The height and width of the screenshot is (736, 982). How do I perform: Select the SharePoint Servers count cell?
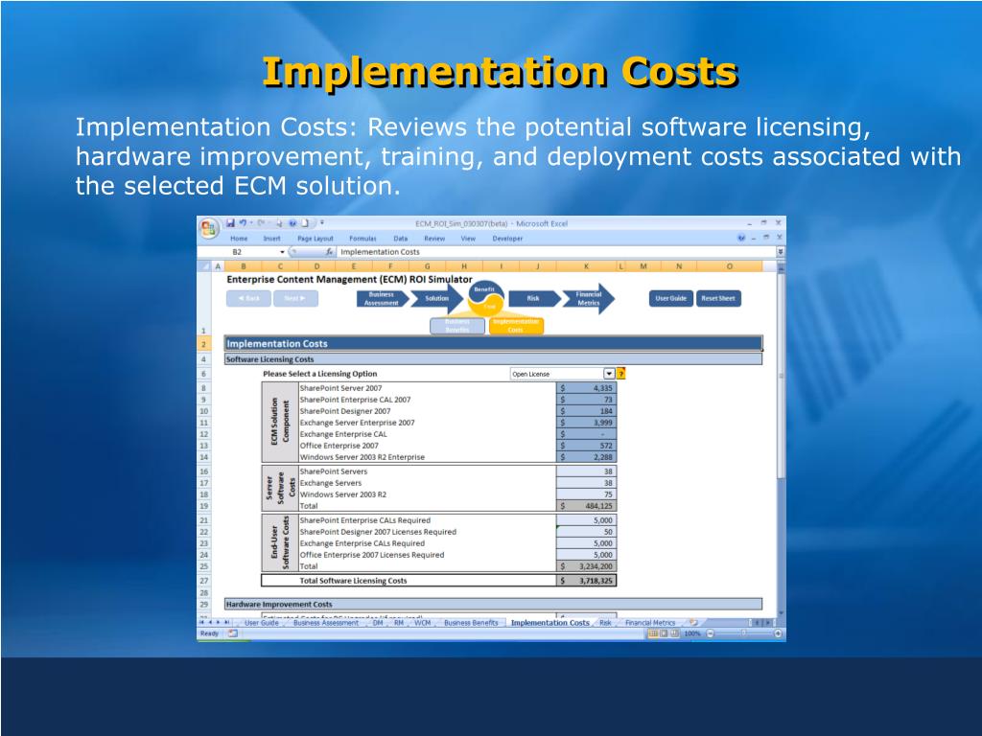point(586,471)
